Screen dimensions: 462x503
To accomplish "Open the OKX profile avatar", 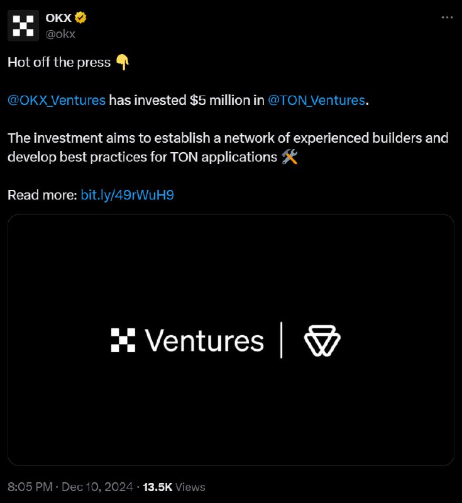I will [x=23, y=26].
